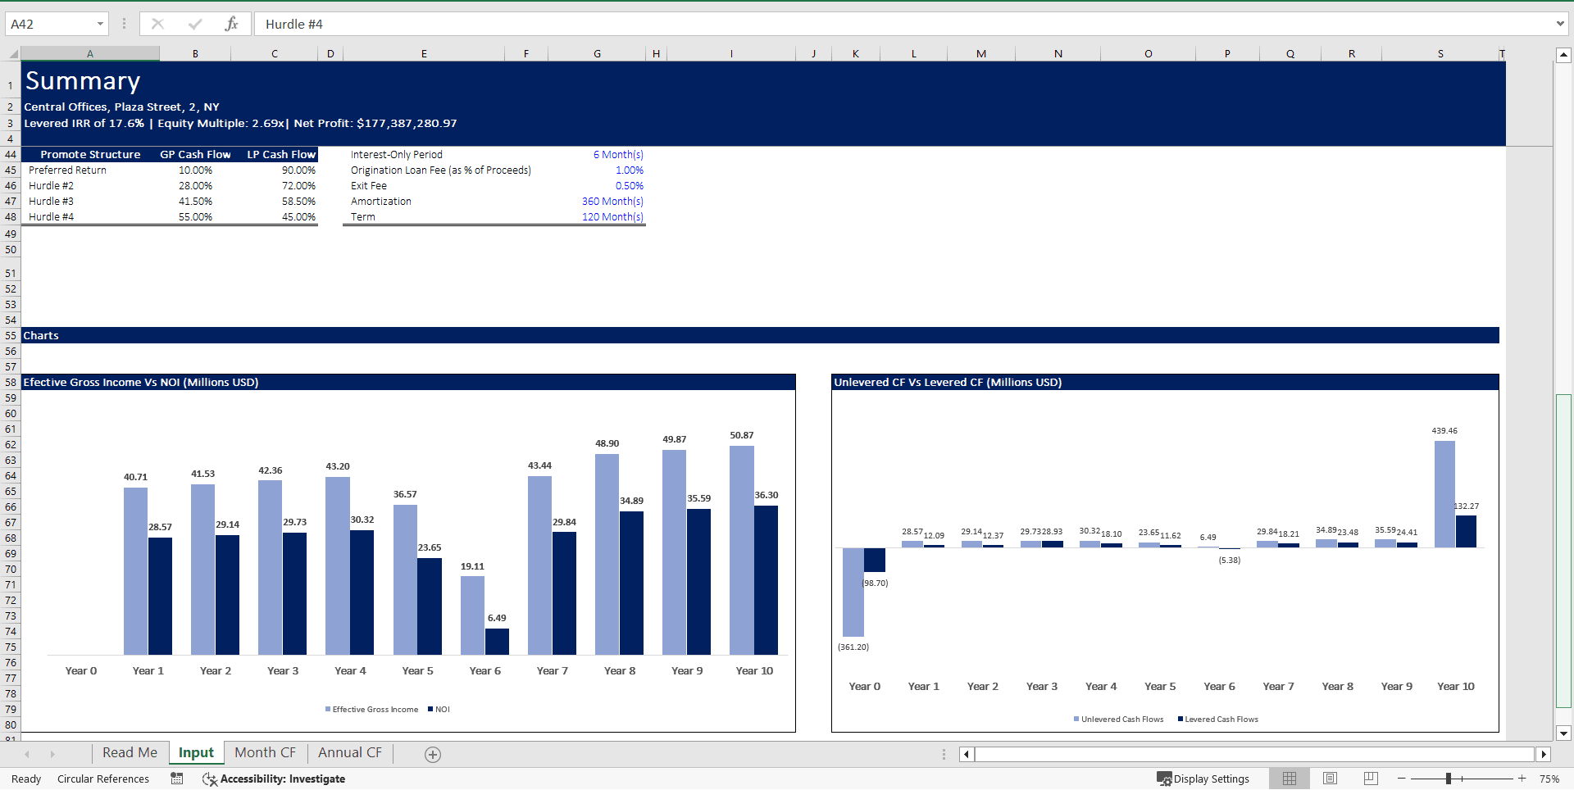Switch to the Month CF sheet
This screenshot has width=1574, height=790.
[x=265, y=752]
